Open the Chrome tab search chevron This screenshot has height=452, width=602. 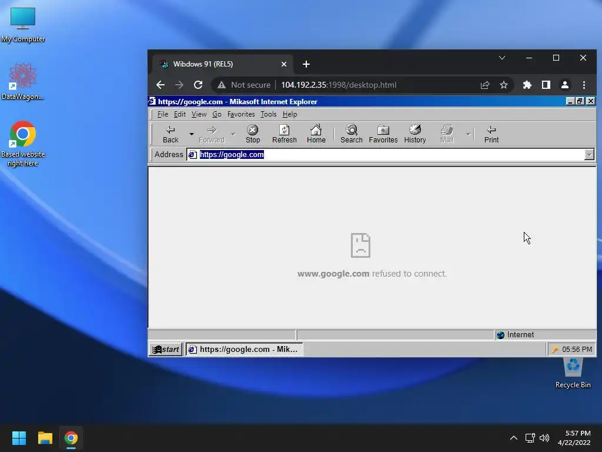pos(502,58)
